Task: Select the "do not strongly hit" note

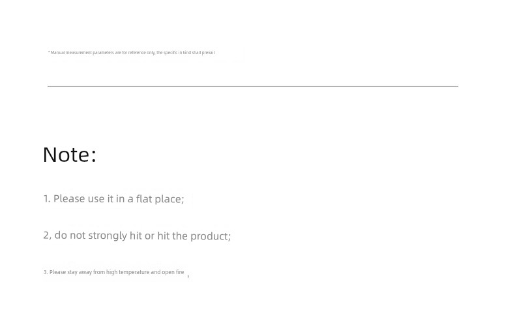Action: pos(137,236)
